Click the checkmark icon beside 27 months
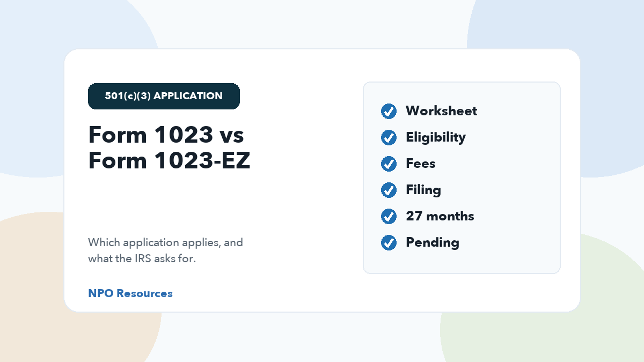The image size is (644, 362). 389,216
